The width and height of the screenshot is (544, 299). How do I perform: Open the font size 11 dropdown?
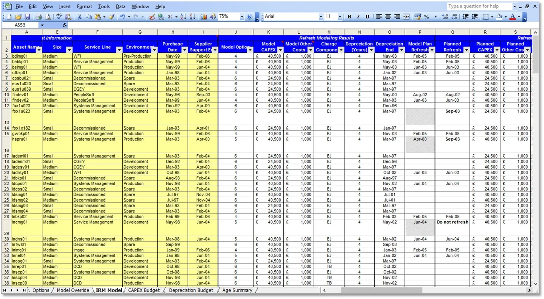(x=340, y=16)
